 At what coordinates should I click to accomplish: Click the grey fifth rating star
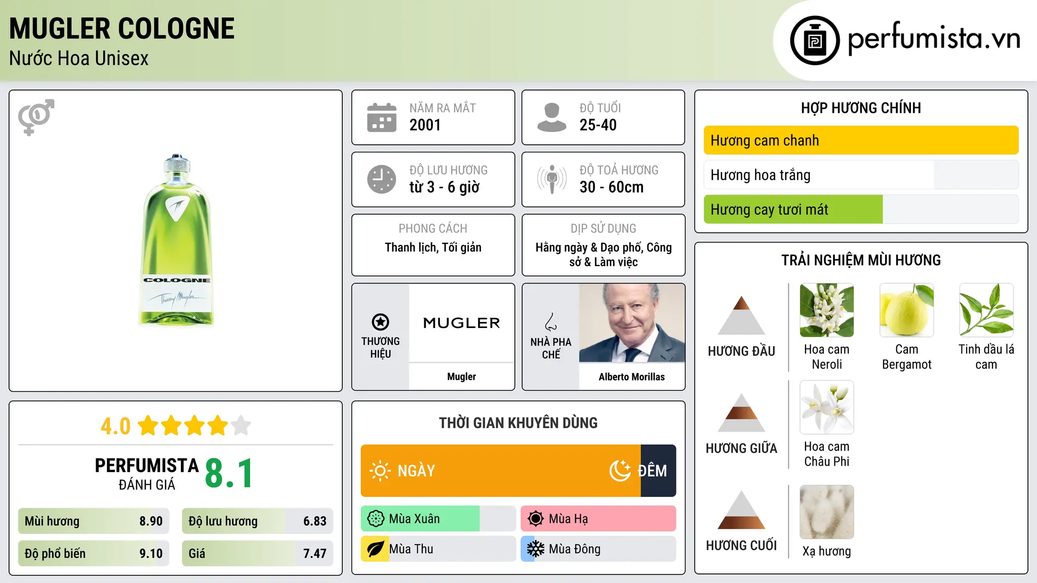(241, 425)
